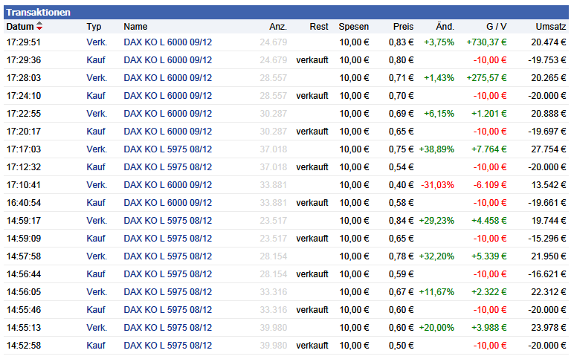This screenshot has height=359, width=574.
Task: Click the Transaktionen panel title bar
Action: point(286,13)
